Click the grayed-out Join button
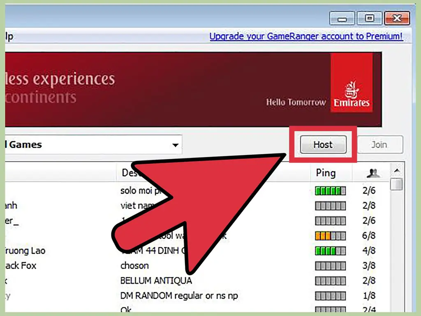 pyautogui.click(x=379, y=144)
